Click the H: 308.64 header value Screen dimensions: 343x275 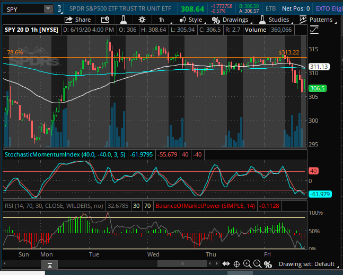153,30
